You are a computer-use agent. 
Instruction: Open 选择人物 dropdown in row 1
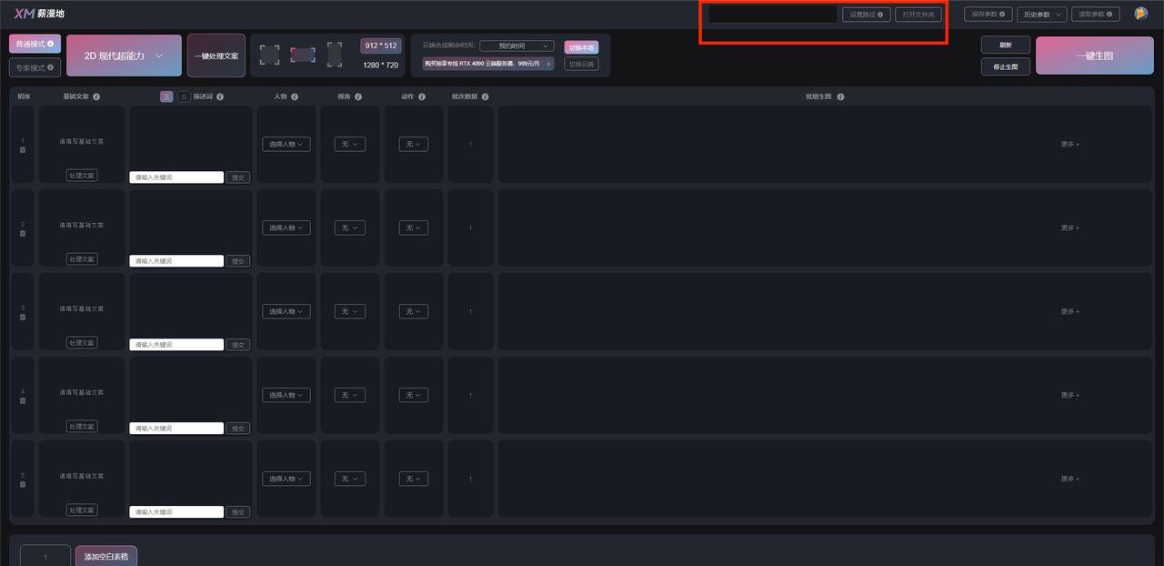tap(286, 144)
